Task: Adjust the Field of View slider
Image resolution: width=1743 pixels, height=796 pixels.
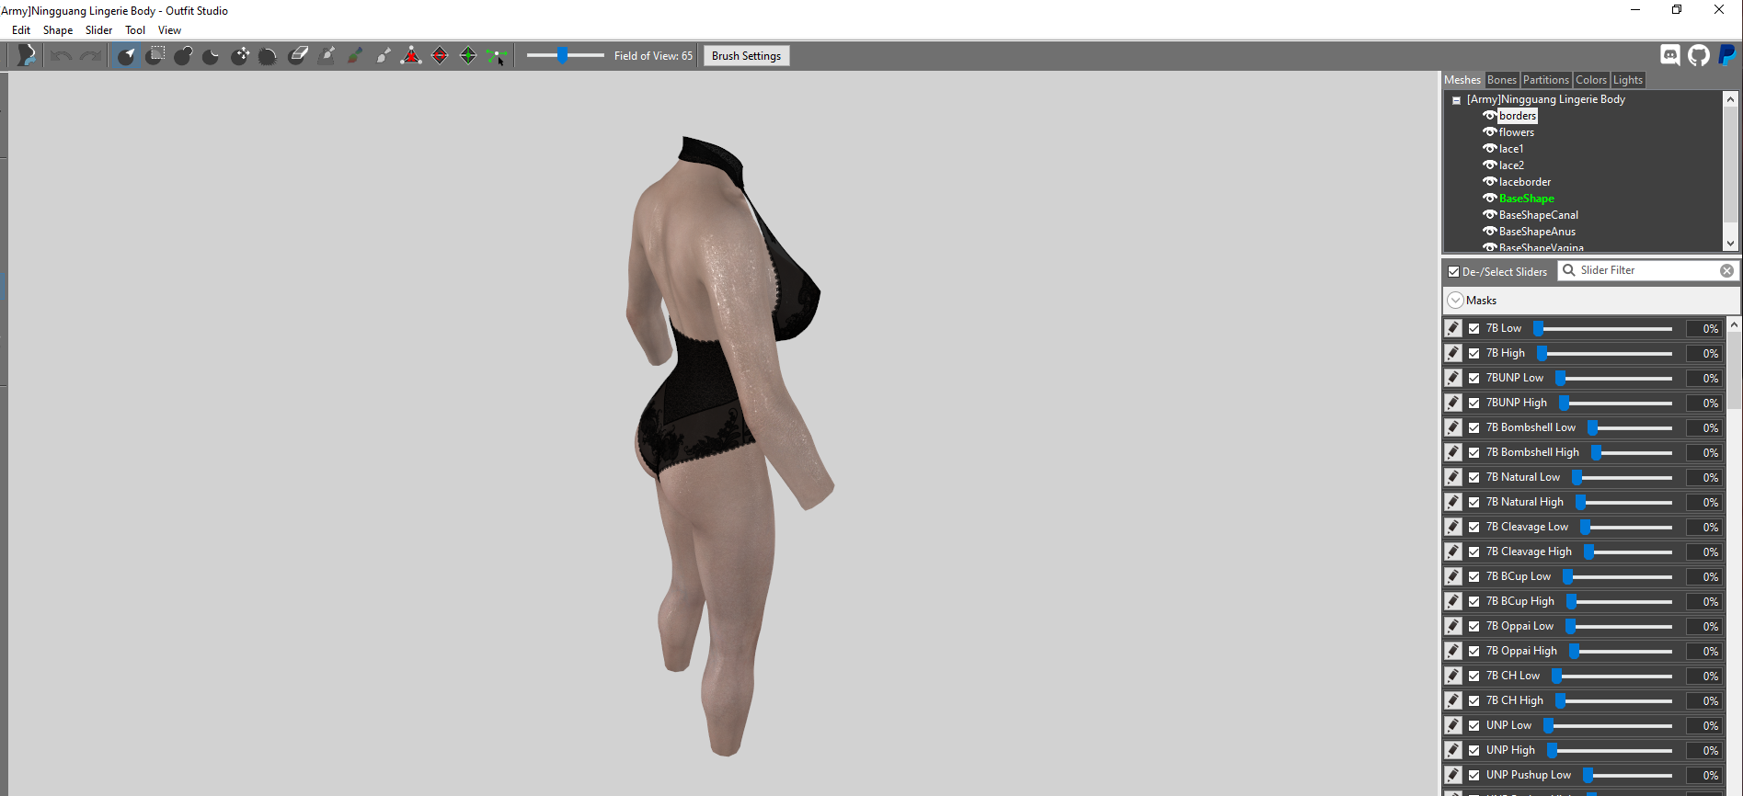Action: [565, 55]
